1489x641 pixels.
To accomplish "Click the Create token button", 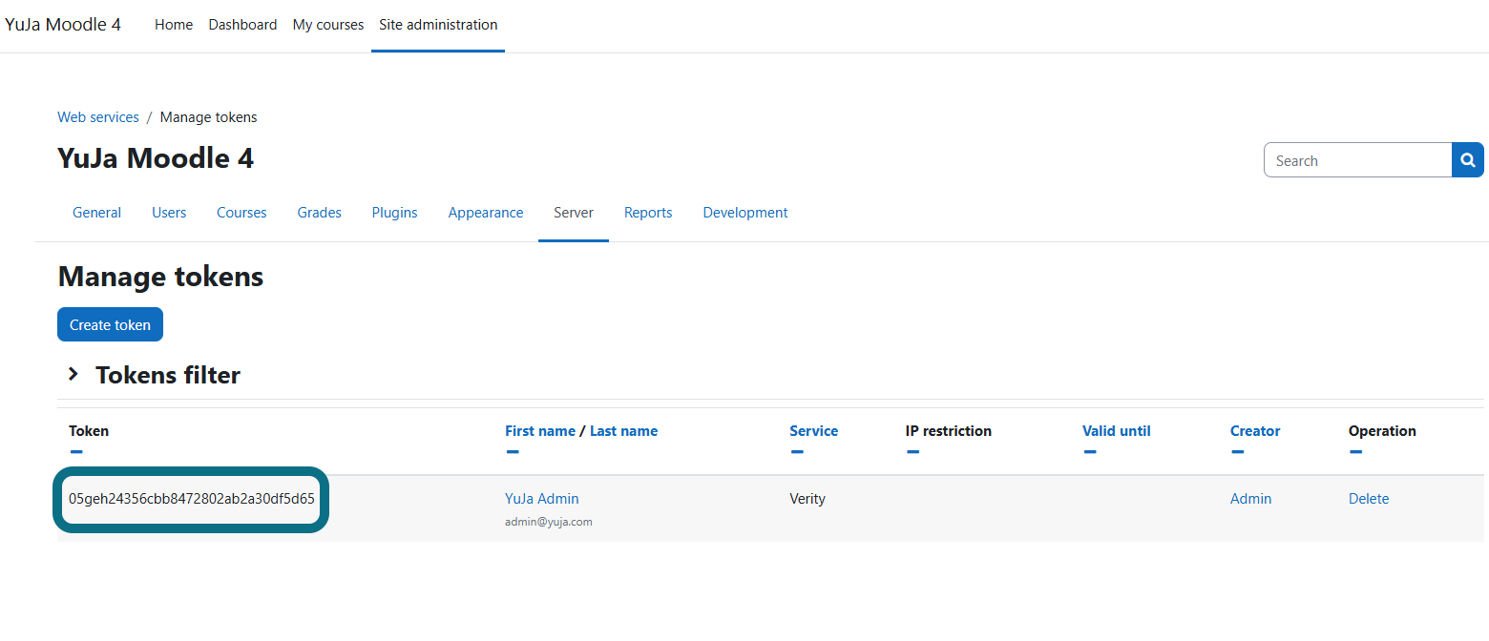I will pos(110,324).
